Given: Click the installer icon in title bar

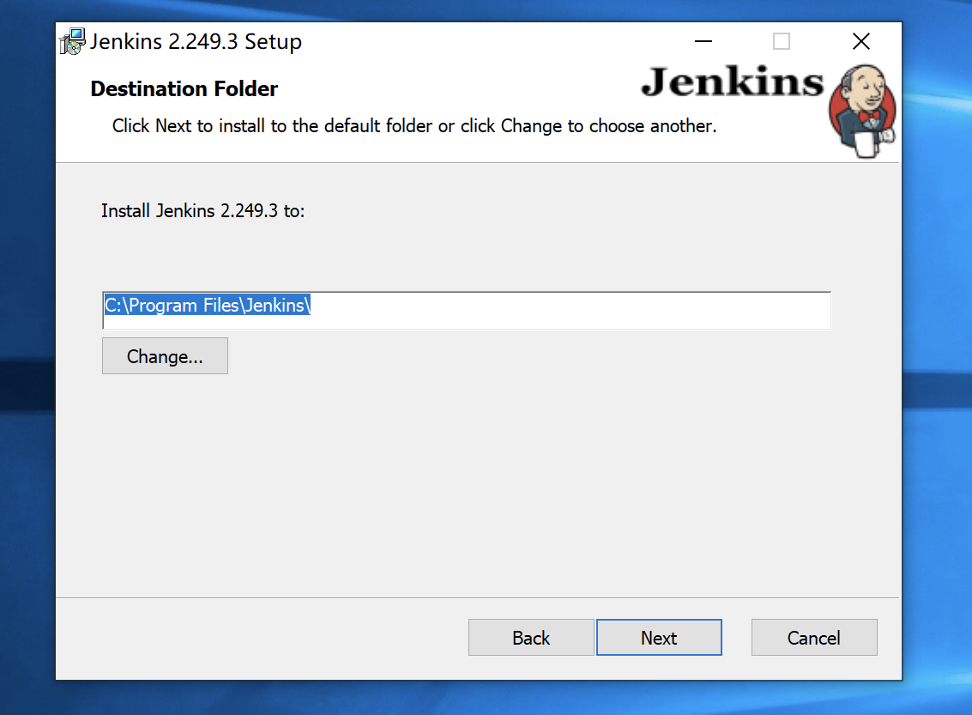Looking at the screenshot, I should [x=73, y=41].
